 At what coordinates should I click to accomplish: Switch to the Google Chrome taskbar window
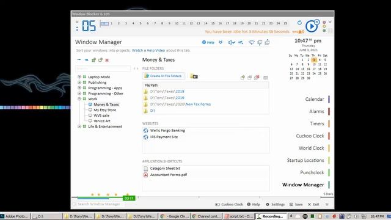(x=174, y=216)
